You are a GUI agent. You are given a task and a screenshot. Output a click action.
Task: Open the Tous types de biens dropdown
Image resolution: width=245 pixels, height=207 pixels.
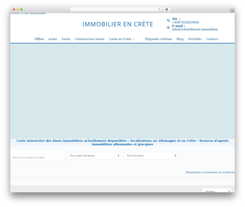coord(94,156)
